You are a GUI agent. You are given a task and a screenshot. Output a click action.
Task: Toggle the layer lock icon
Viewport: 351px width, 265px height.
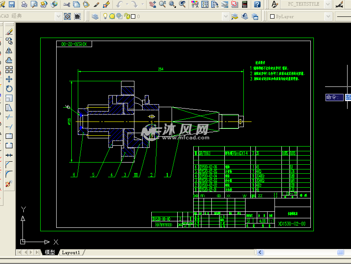point(126,16)
